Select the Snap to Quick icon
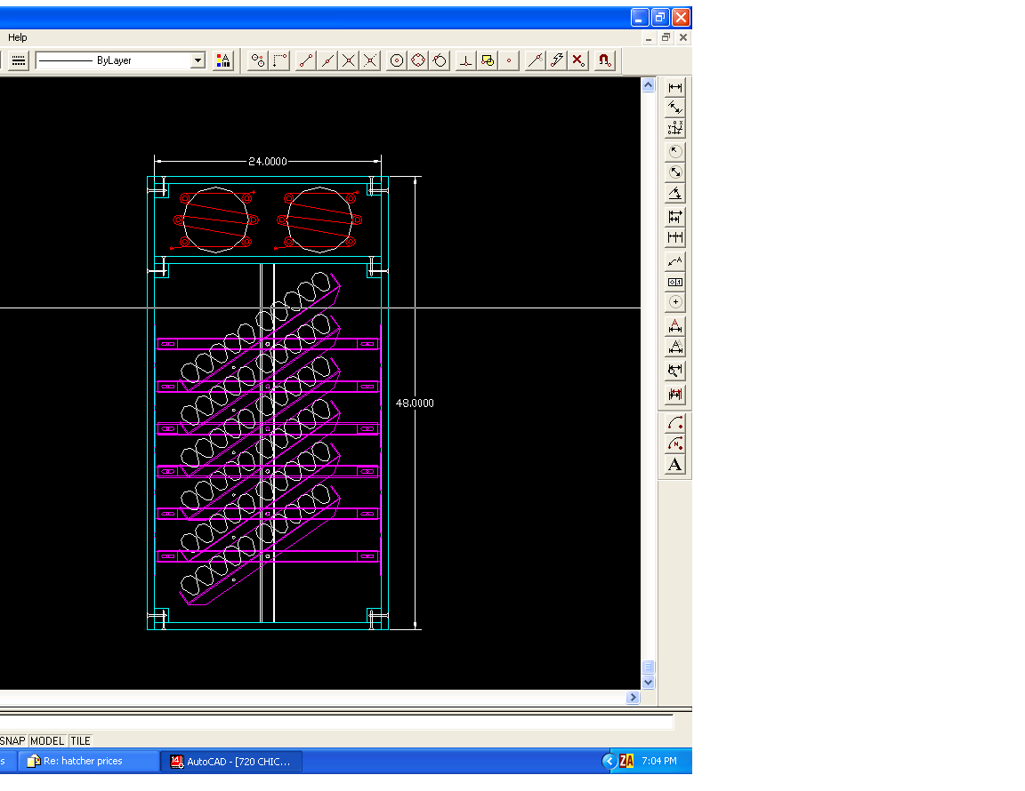The image size is (1025, 791). click(557, 60)
